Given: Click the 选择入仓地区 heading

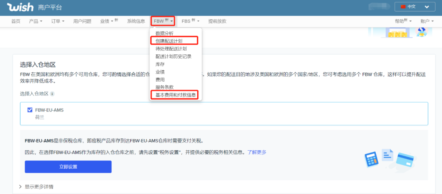Looking at the screenshot, I should (x=38, y=65).
